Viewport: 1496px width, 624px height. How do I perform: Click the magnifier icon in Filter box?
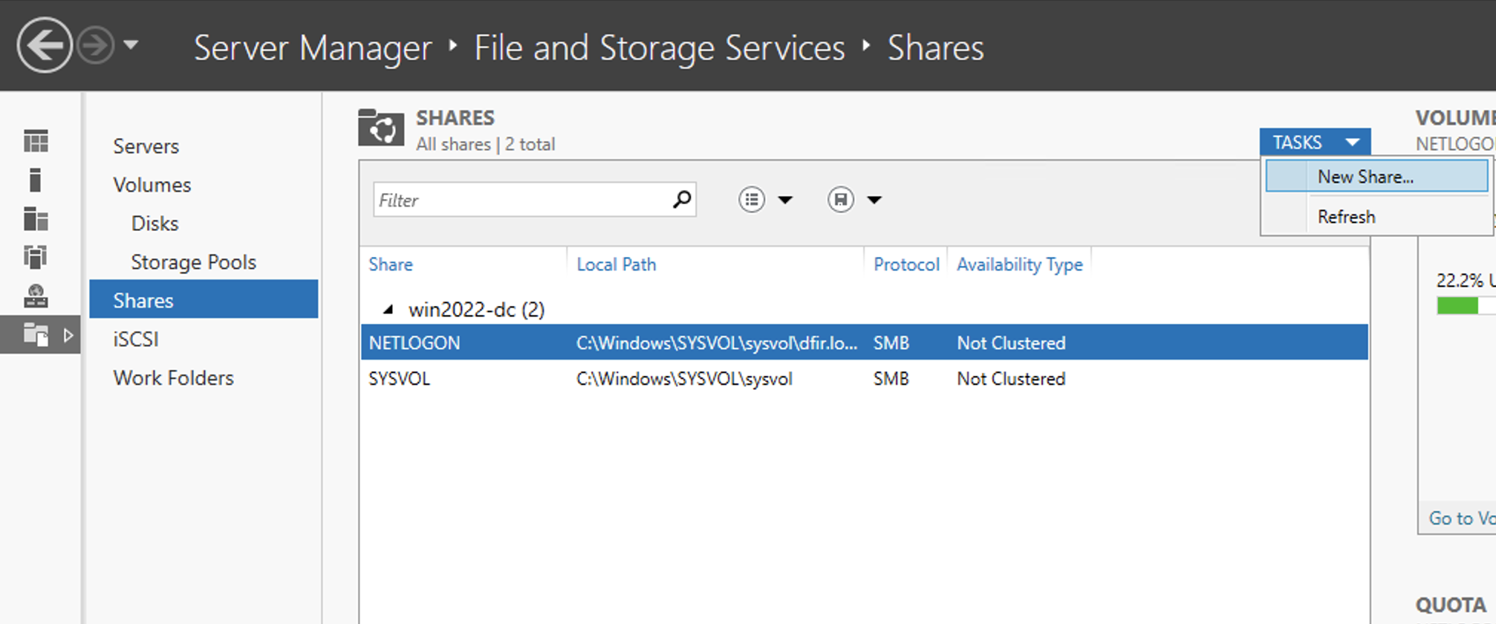pos(681,199)
